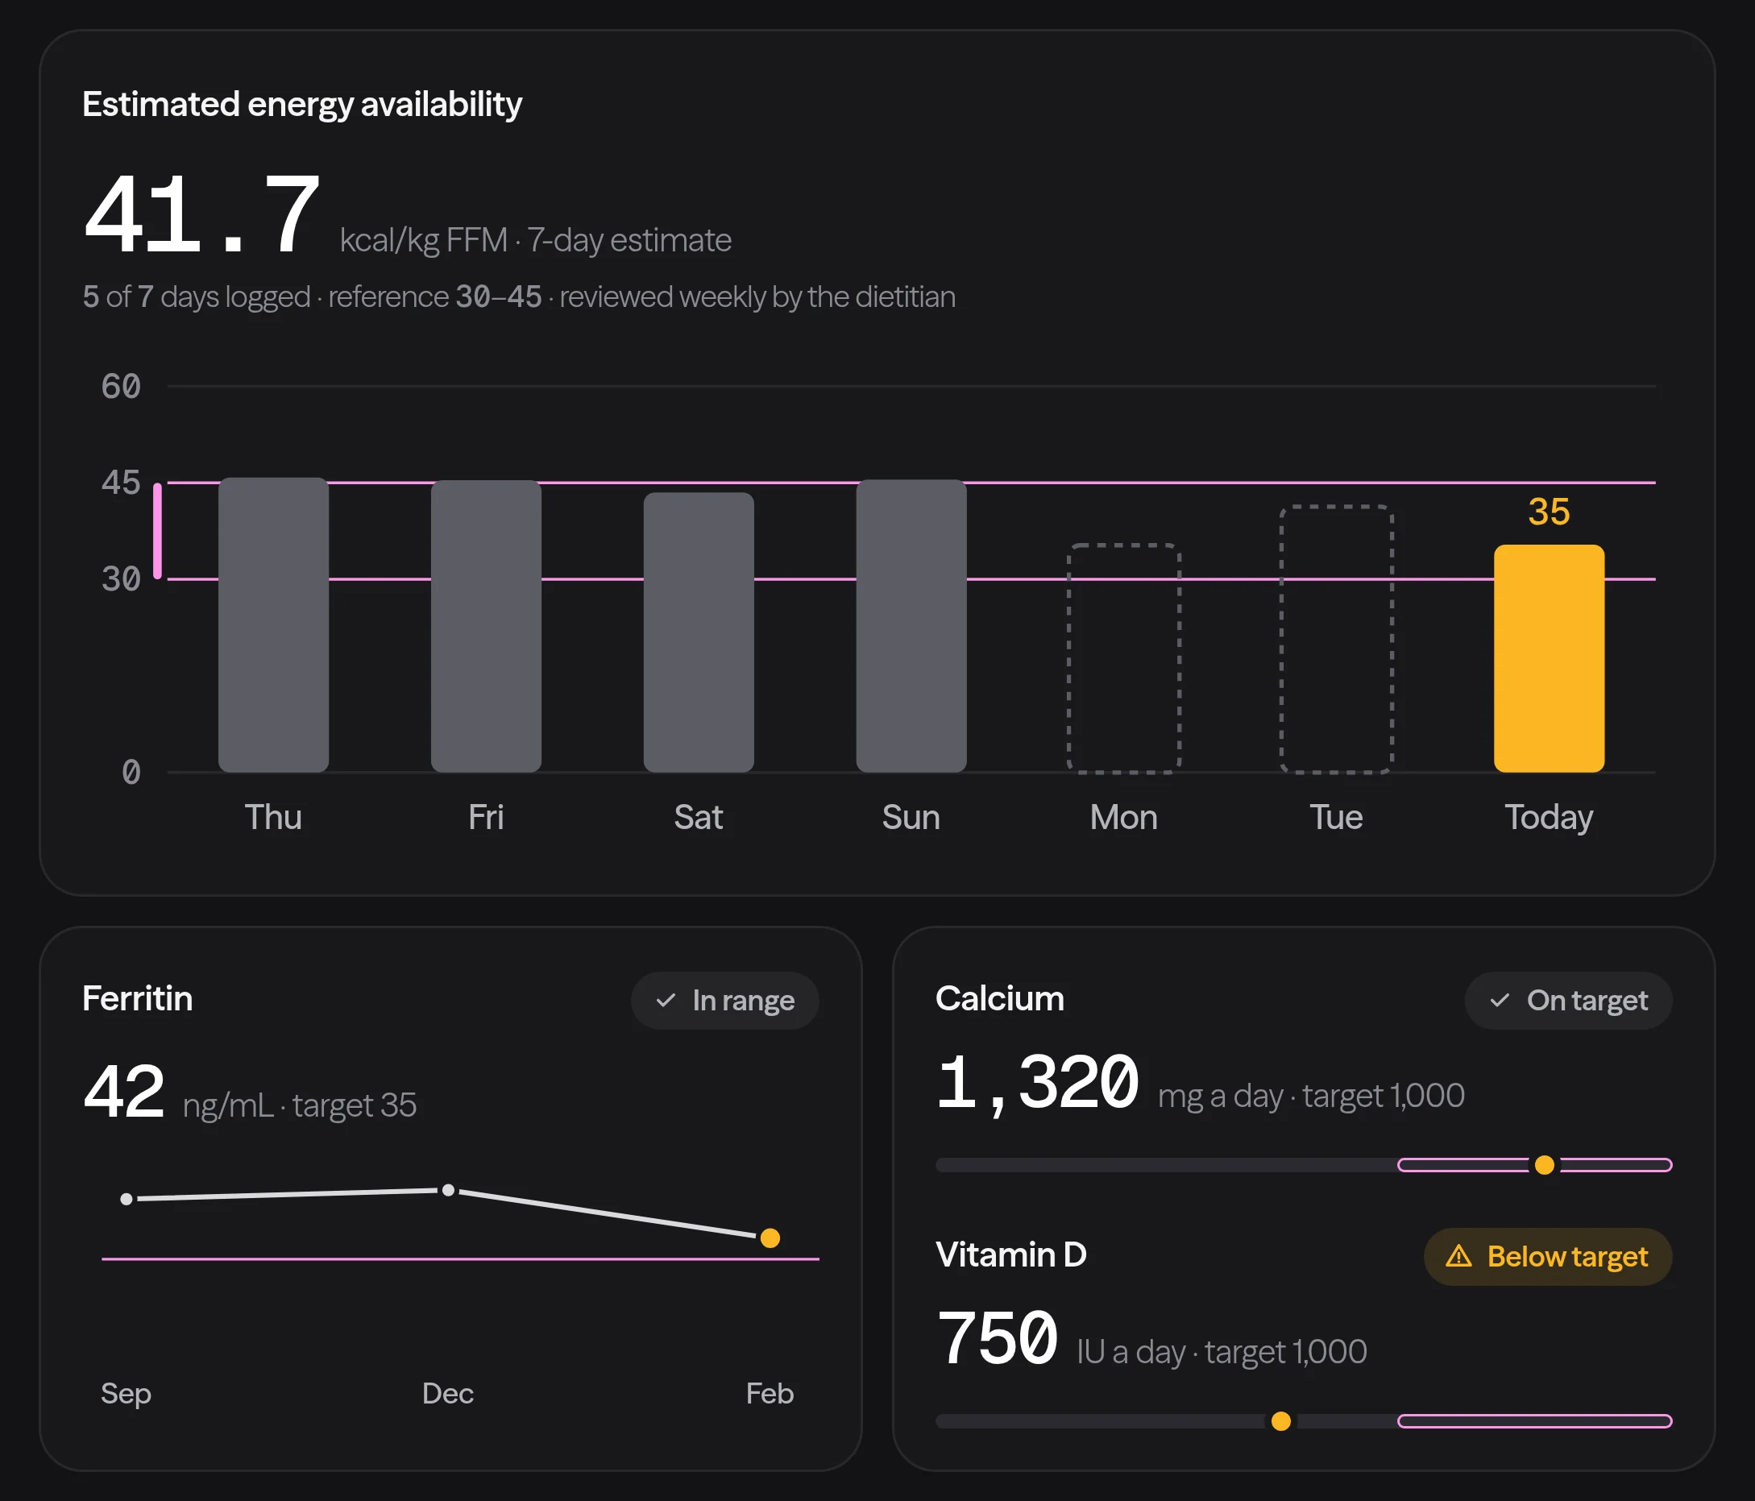Click the 750 vitamin D value

(997, 1338)
